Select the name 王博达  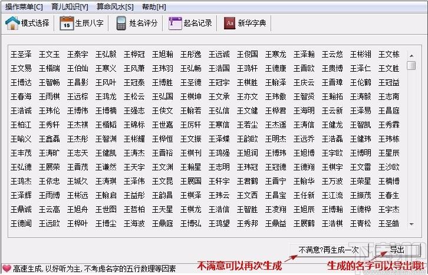(21, 82)
